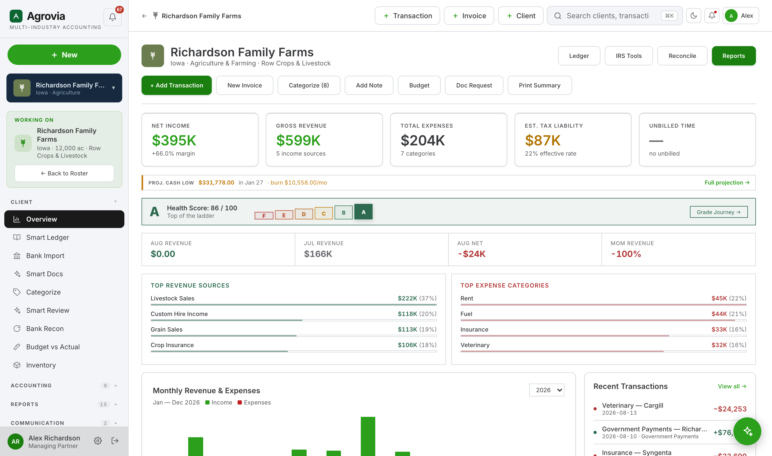Click + Invoice in top bar

[469, 16]
